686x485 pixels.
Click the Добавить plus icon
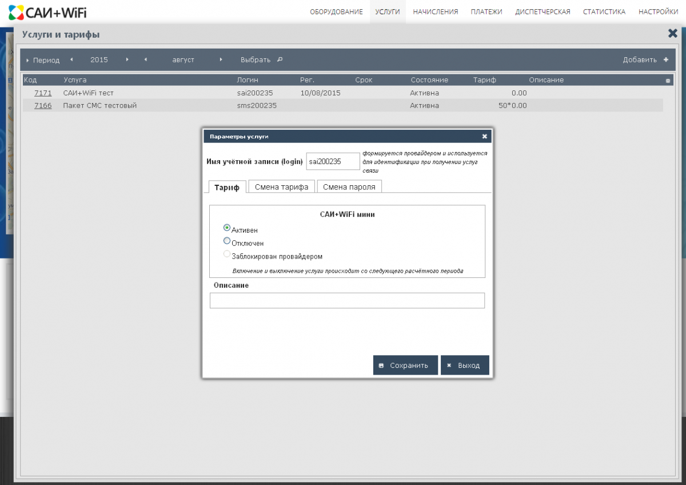click(665, 59)
